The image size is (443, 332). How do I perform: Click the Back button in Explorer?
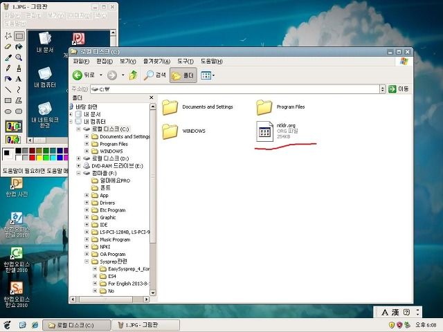click(x=84, y=75)
